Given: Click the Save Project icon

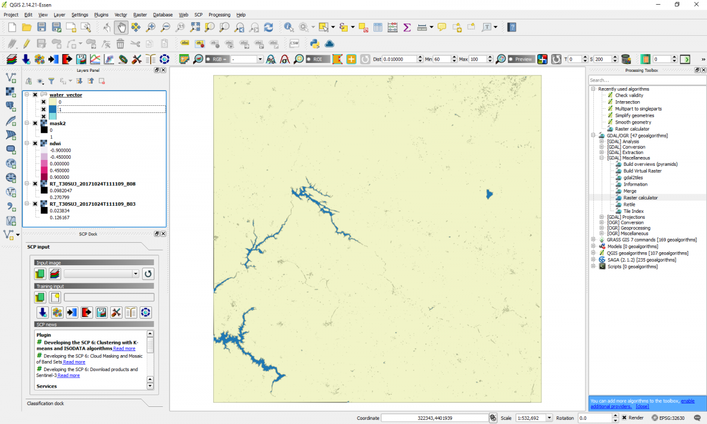Looking at the screenshot, I should click(x=41, y=27).
